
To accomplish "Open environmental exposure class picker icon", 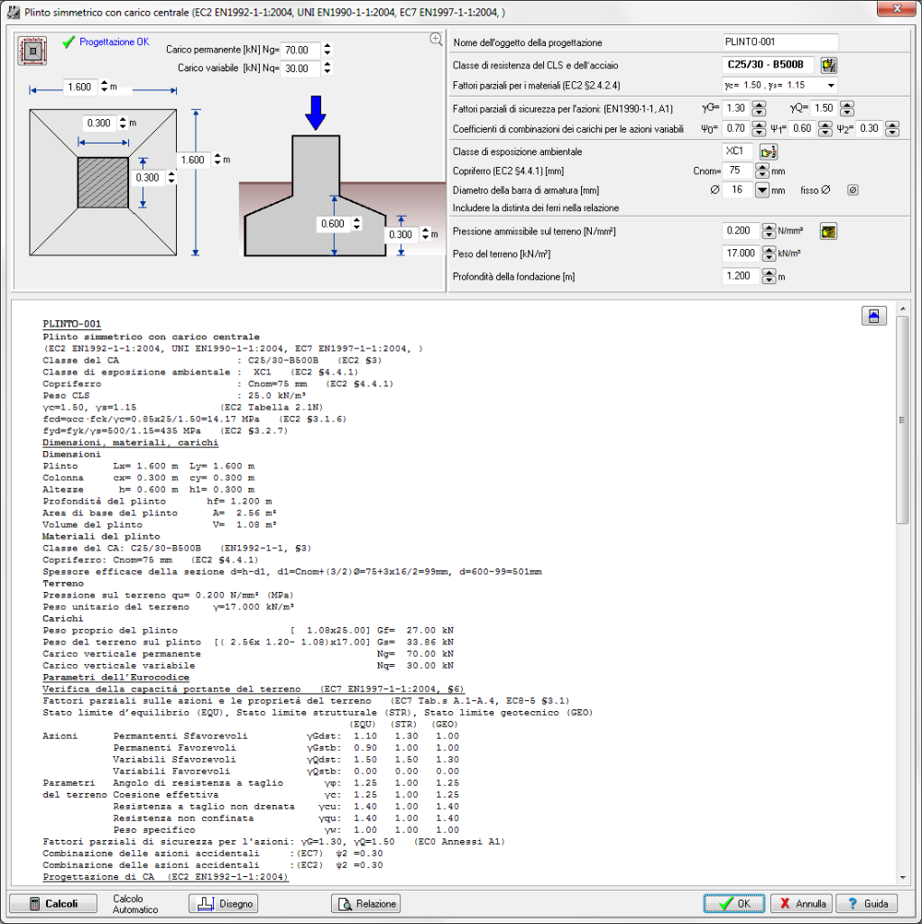I will [769, 152].
